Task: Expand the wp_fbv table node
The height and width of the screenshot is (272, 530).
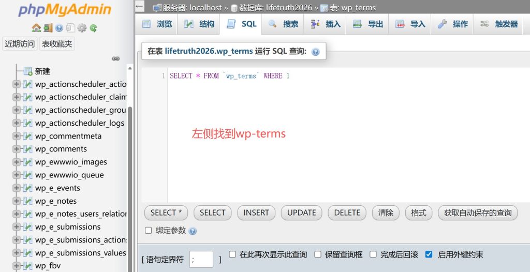Action: (x=16, y=266)
